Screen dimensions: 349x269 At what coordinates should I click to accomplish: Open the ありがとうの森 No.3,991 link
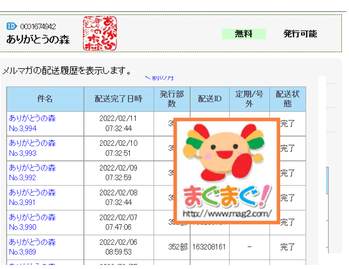[x=32, y=197]
